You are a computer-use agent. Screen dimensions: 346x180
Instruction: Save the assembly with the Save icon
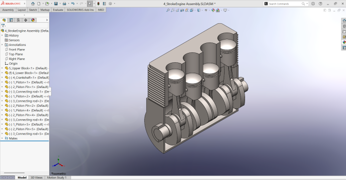click(x=56, y=4)
